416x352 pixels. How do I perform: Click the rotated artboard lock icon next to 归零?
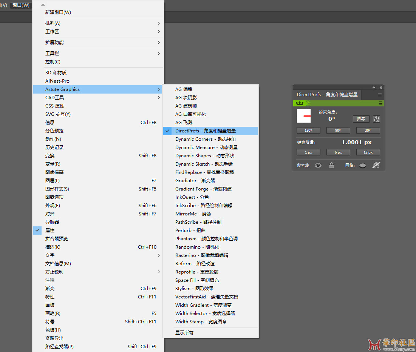(x=376, y=119)
